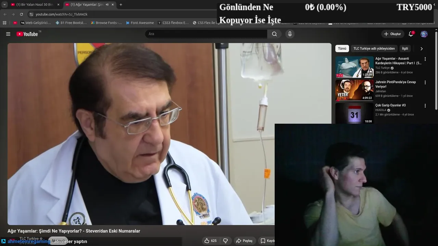438x246 pixels.
Task: Open the 'Web Geliştirici' bookmark
Action: (36, 23)
